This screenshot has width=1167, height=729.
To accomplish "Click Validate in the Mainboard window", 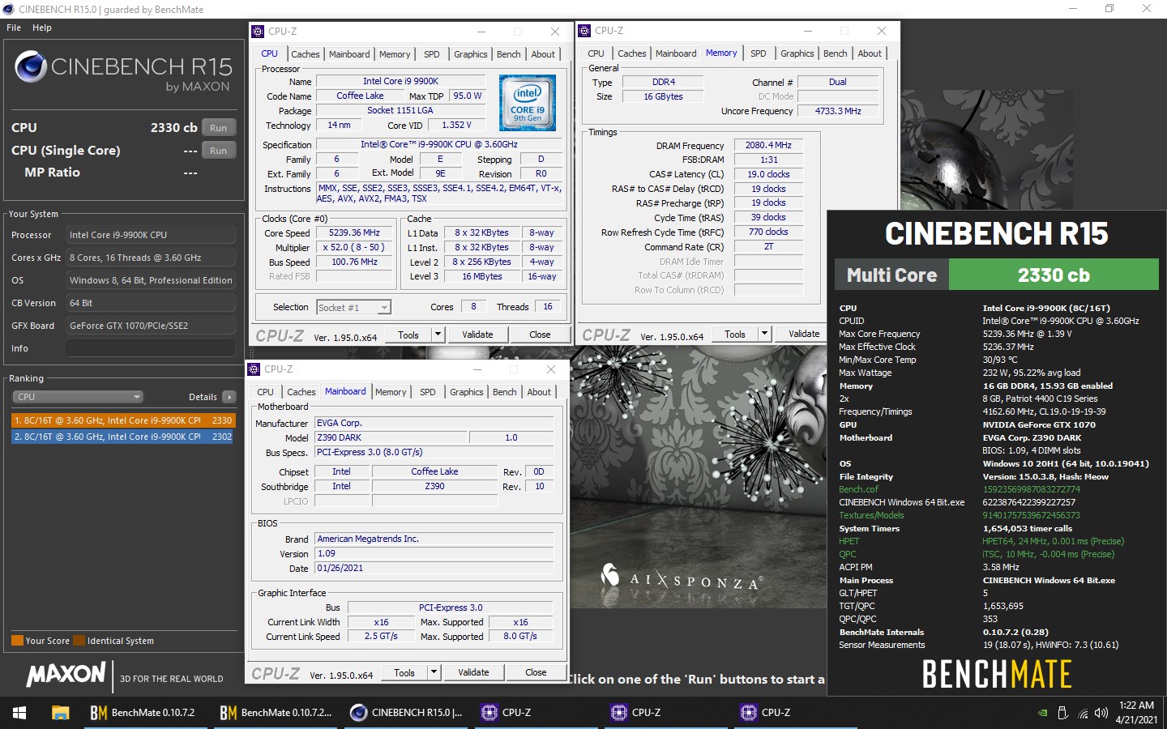I will [x=473, y=672].
